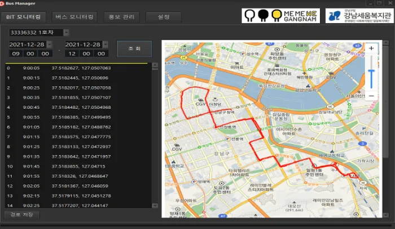Open the 버스 모니터링 tab

[74, 17]
